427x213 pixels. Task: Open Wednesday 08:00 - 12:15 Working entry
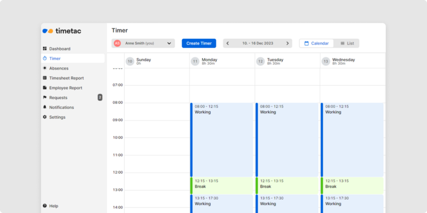point(352,139)
